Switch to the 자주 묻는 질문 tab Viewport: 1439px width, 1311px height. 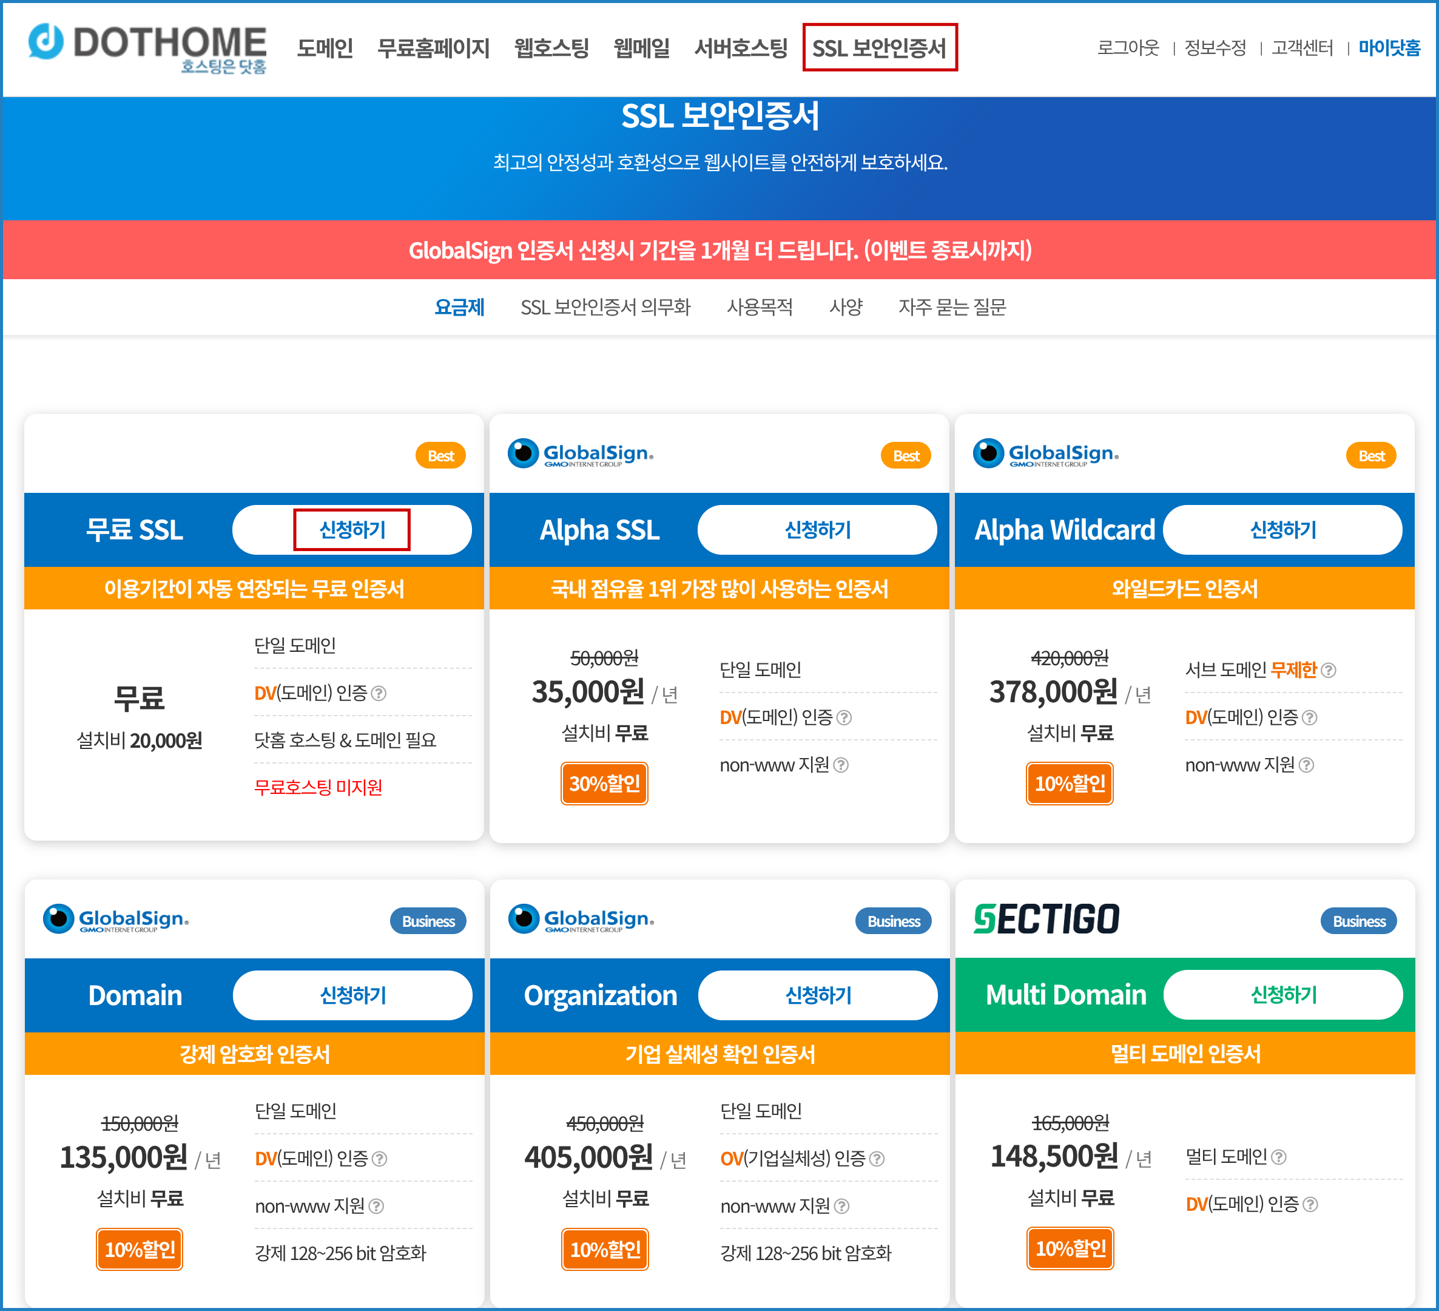coord(951,307)
